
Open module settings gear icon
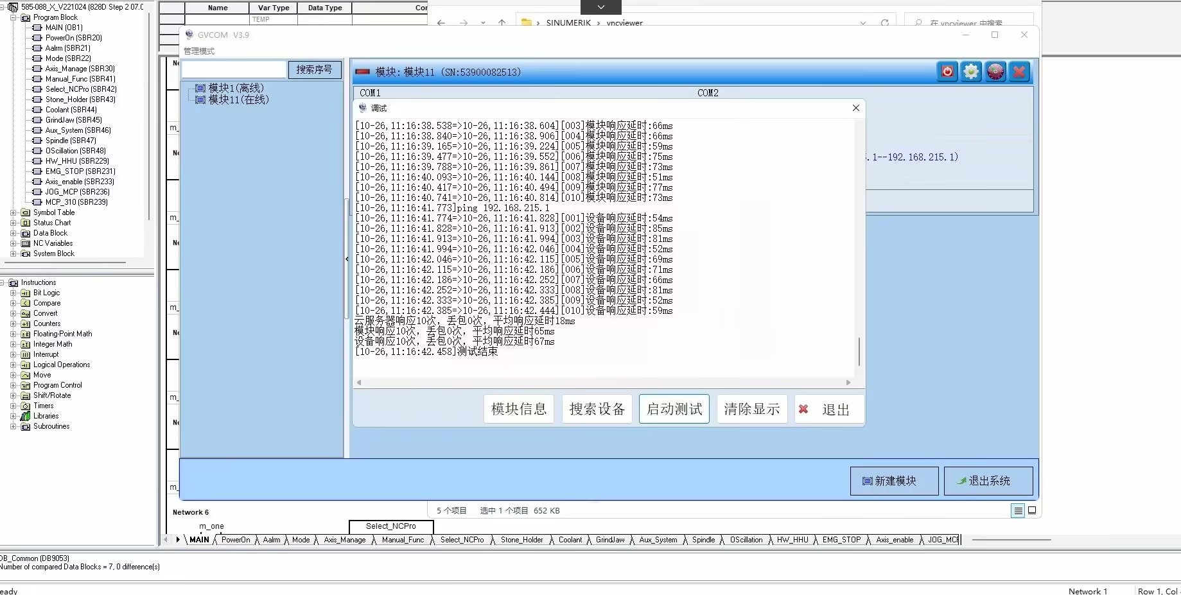click(971, 72)
